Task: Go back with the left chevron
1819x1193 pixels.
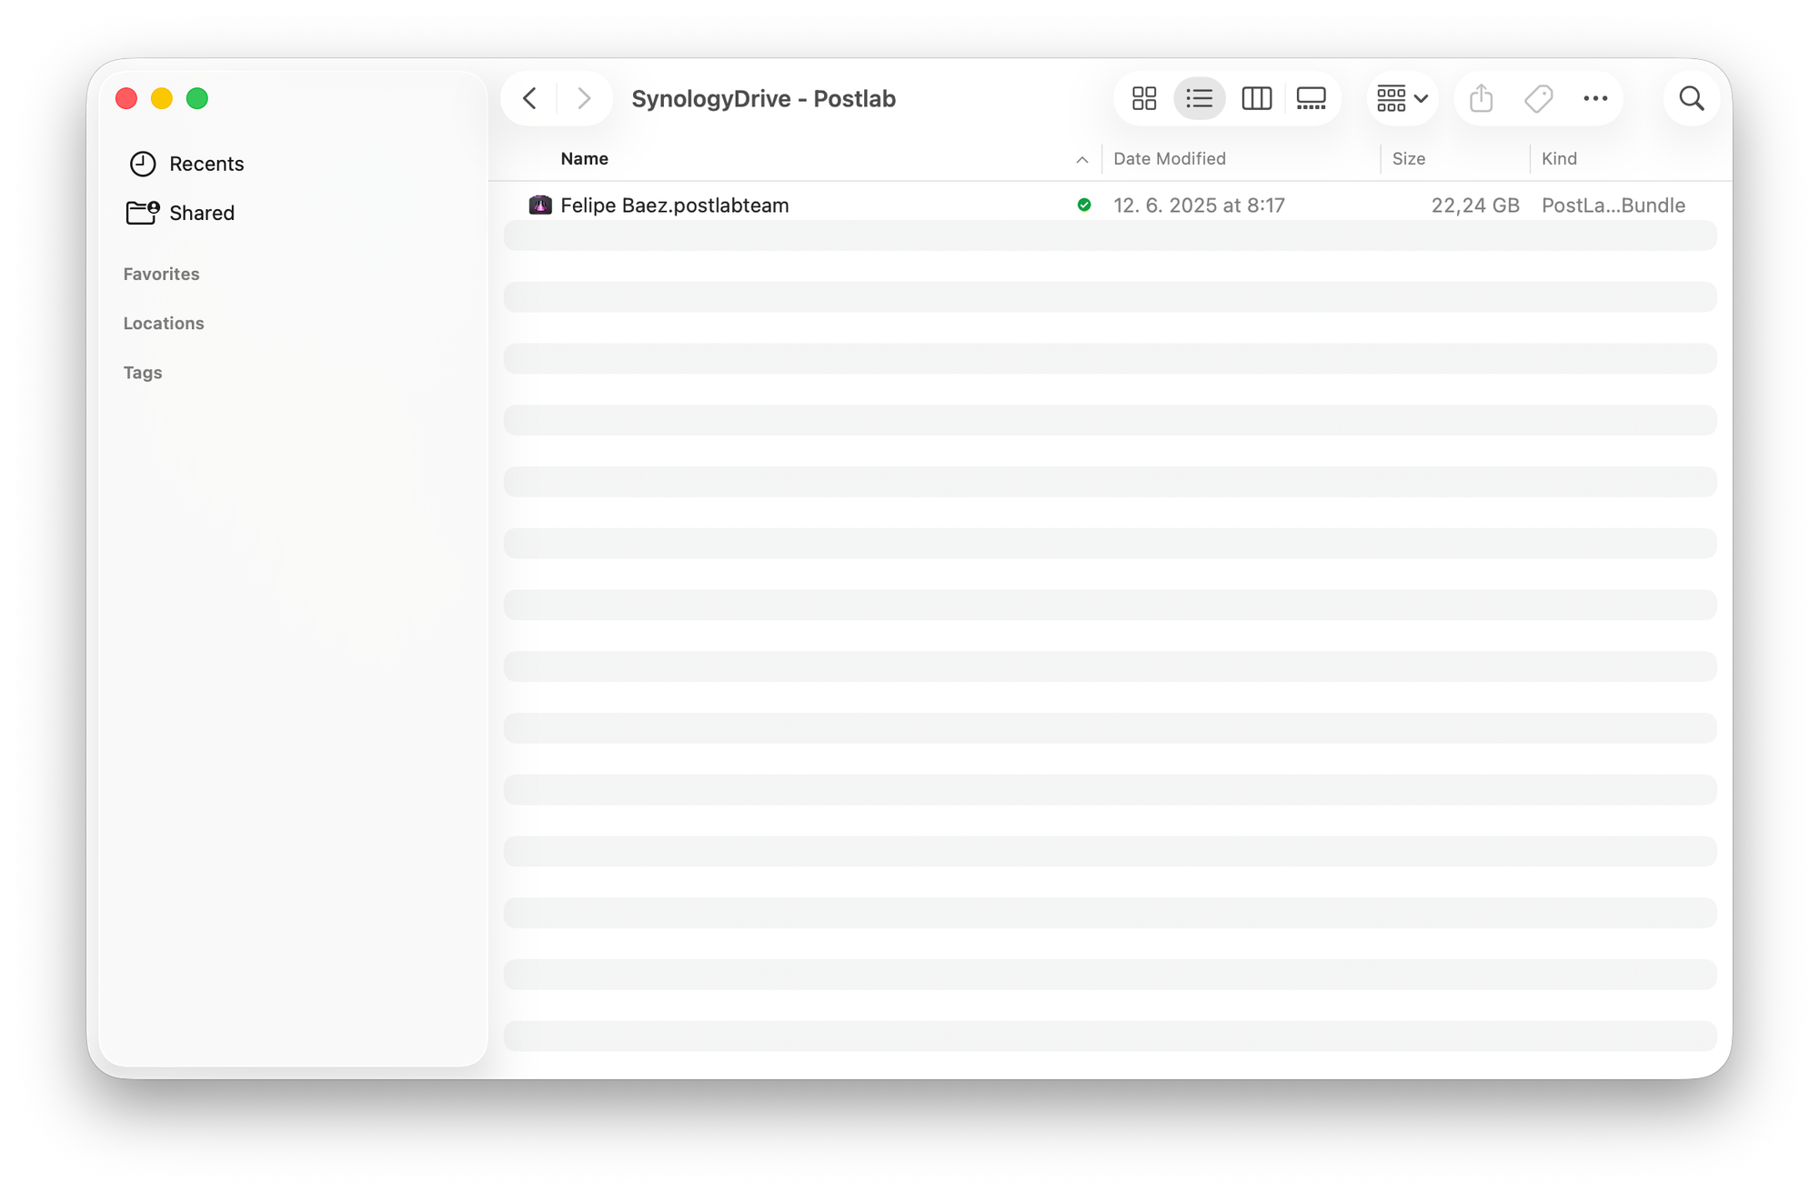Action: (x=530, y=98)
